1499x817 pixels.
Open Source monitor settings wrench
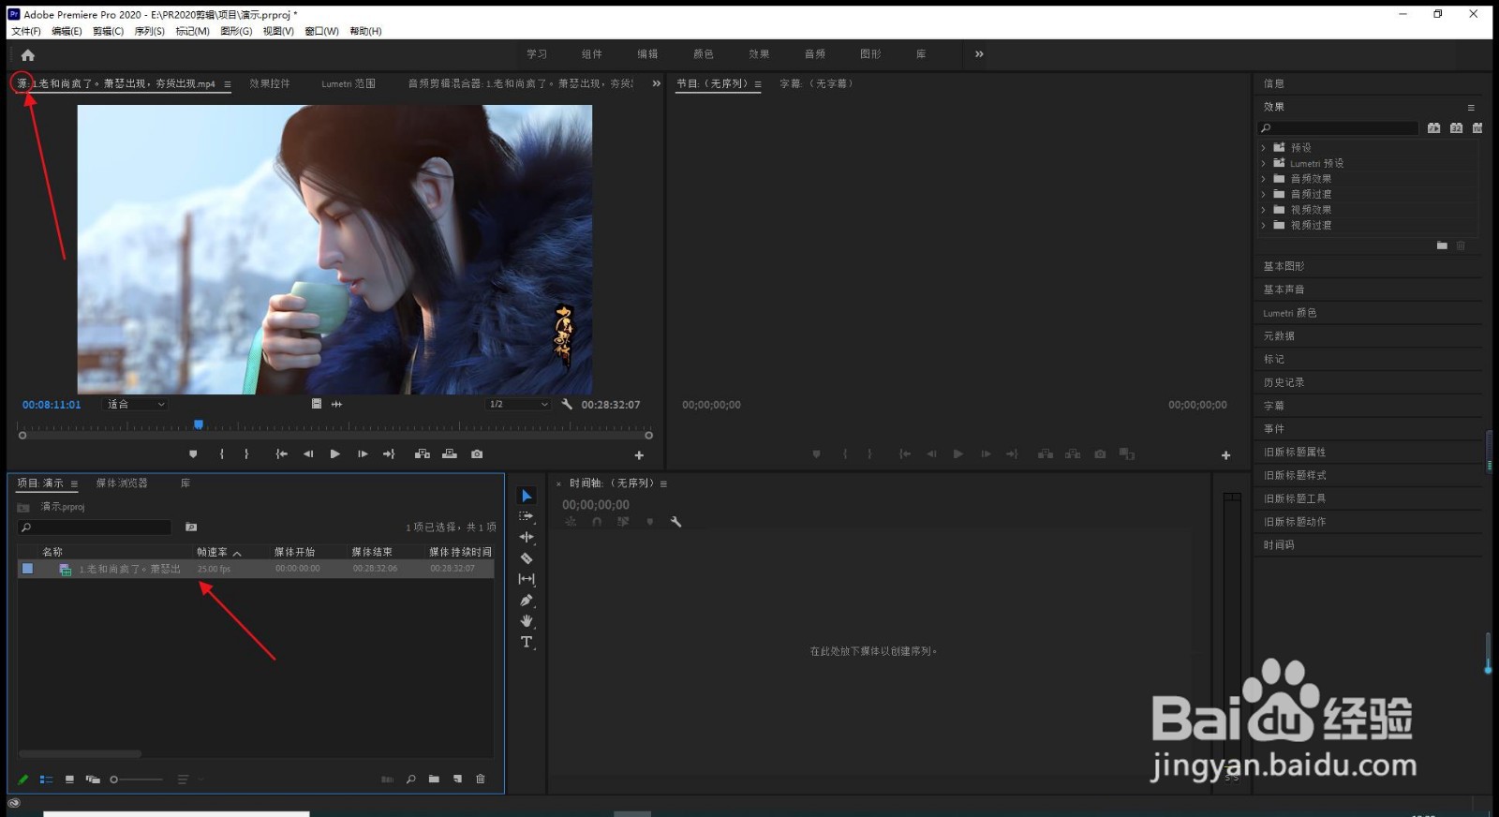(567, 405)
